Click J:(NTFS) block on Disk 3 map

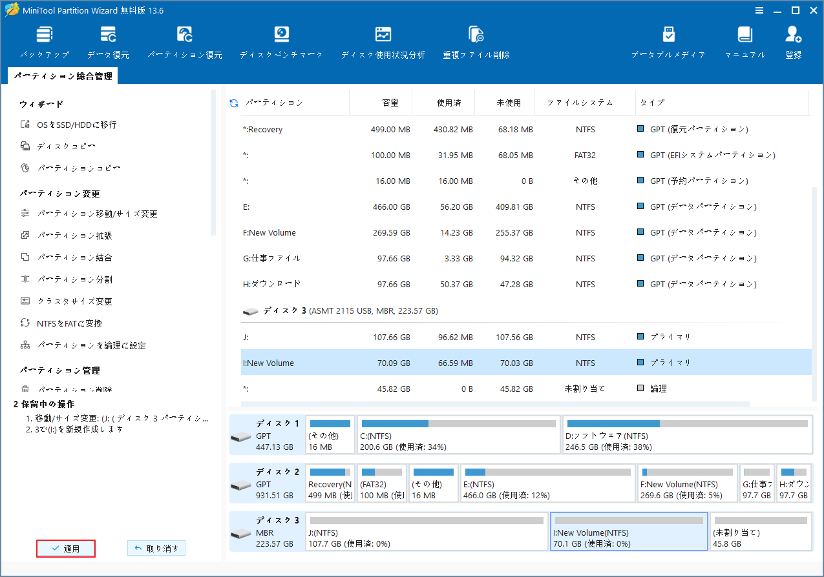pyautogui.click(x=427, y=532)
